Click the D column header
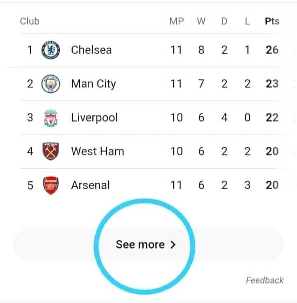297x303 pixels. [x=224, y=21]
